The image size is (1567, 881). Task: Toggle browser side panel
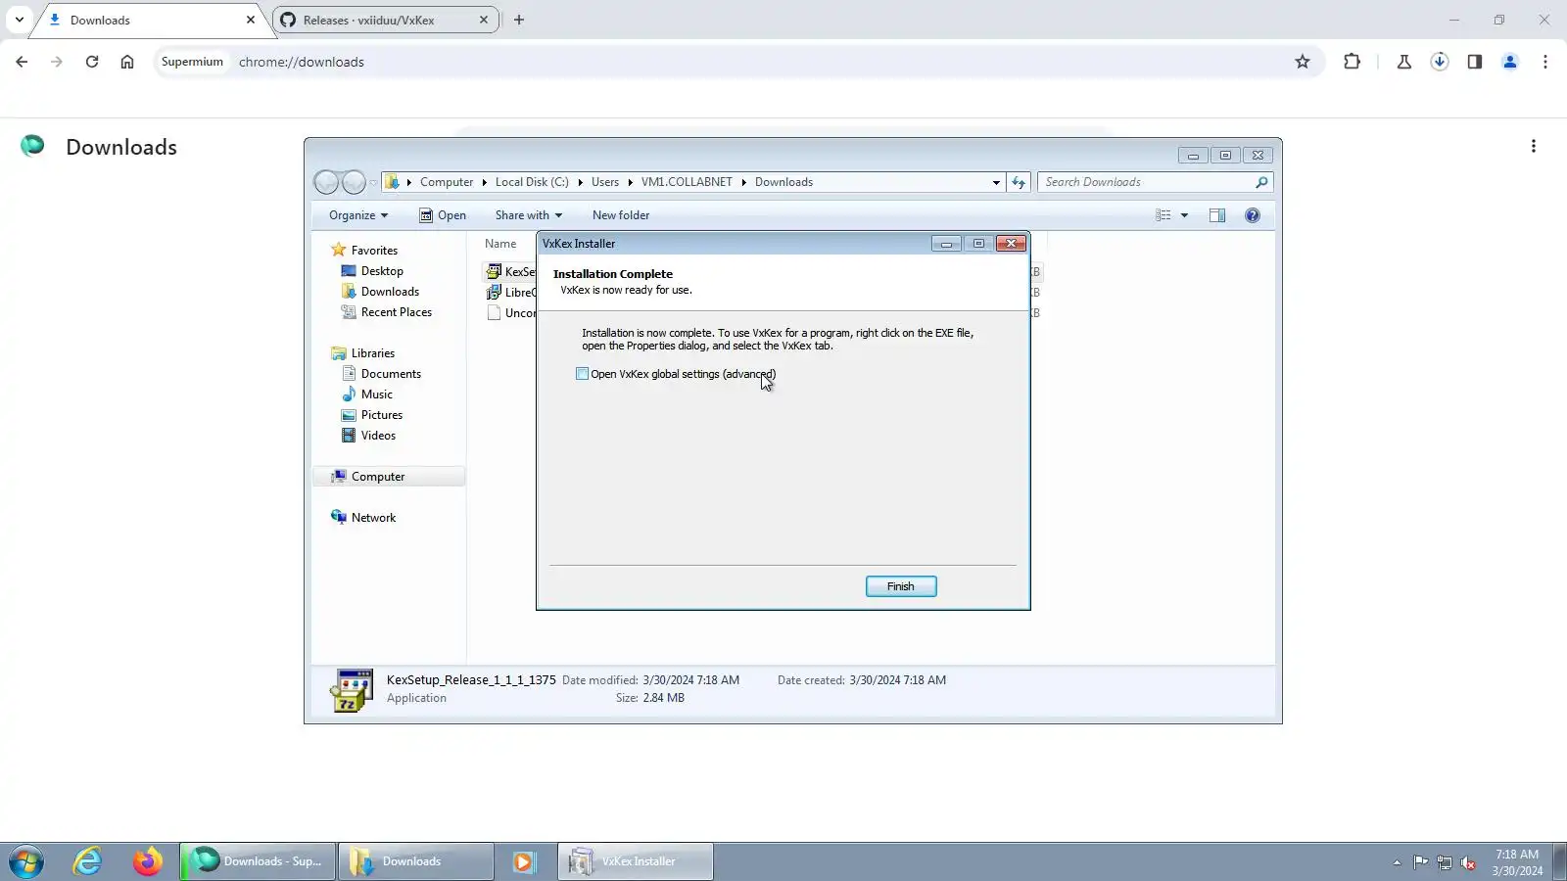[x=1475, y=62]
